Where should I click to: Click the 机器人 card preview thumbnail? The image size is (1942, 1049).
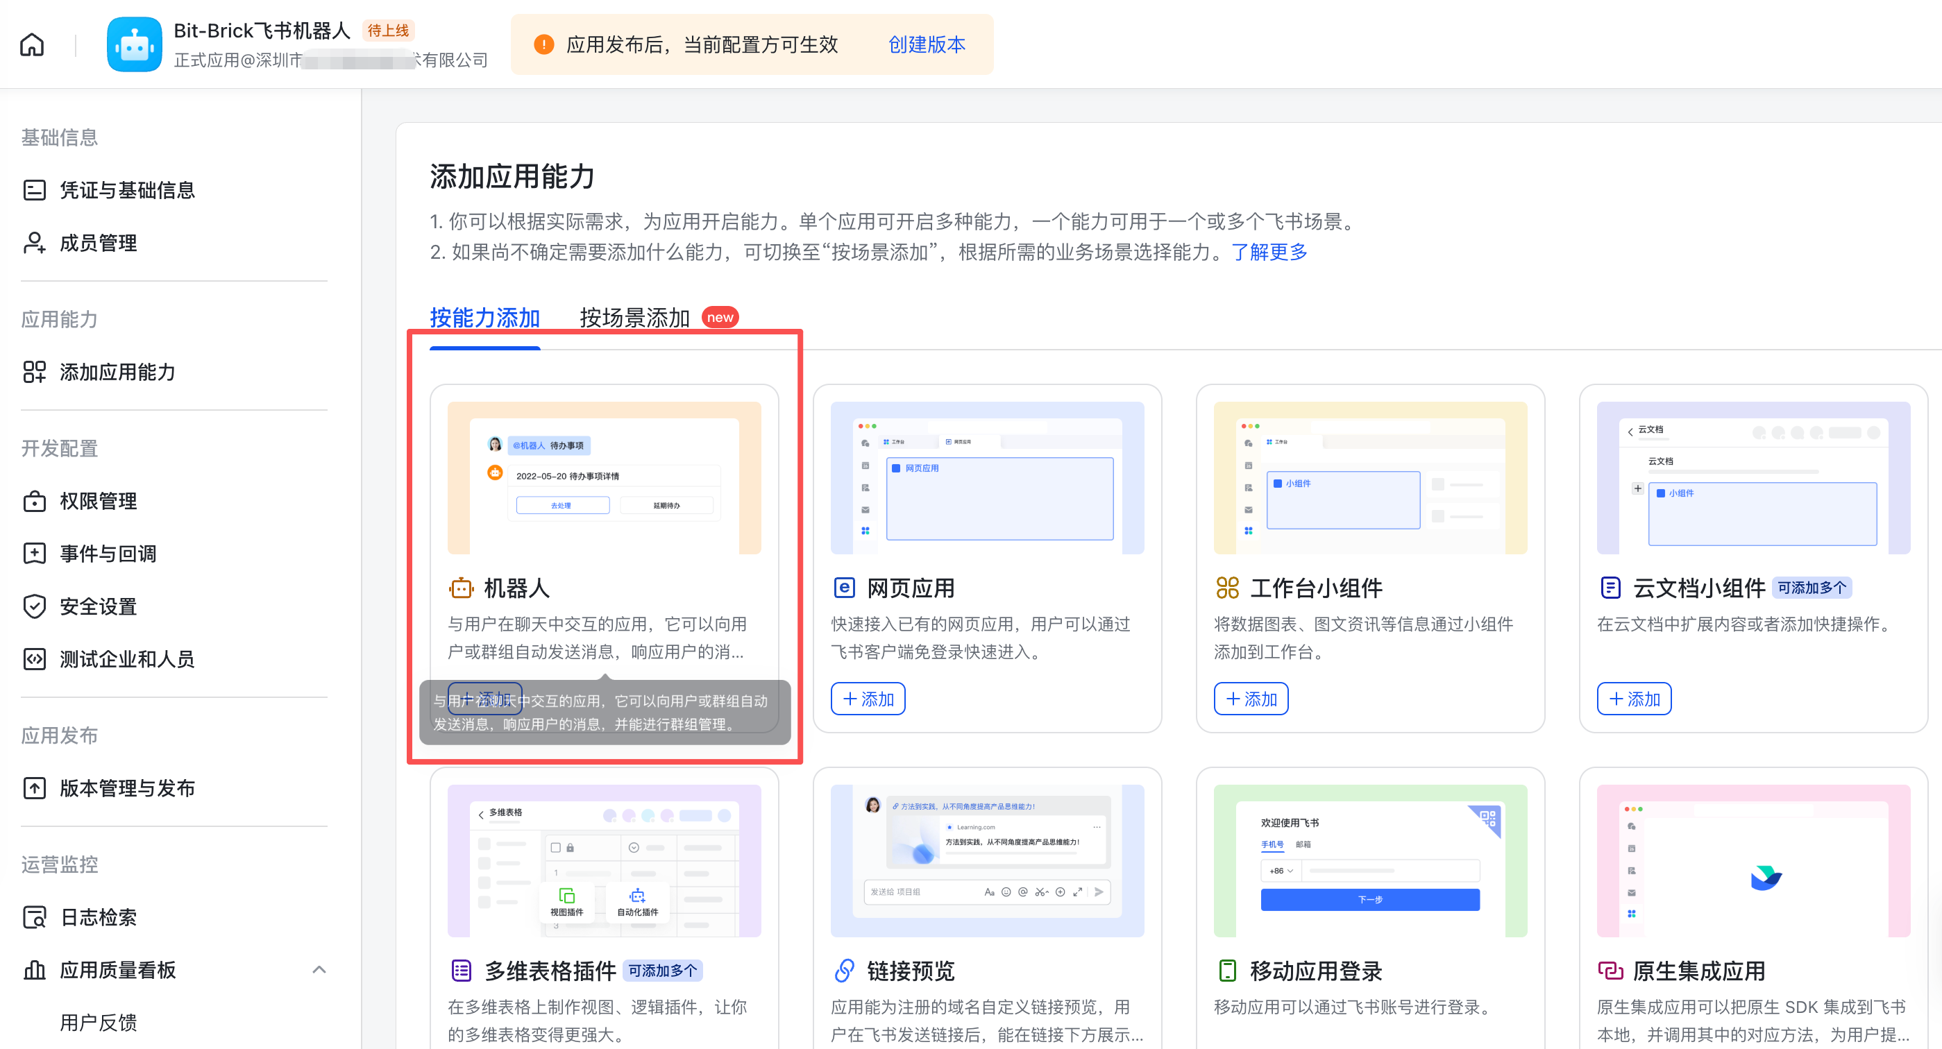[604, 478]
